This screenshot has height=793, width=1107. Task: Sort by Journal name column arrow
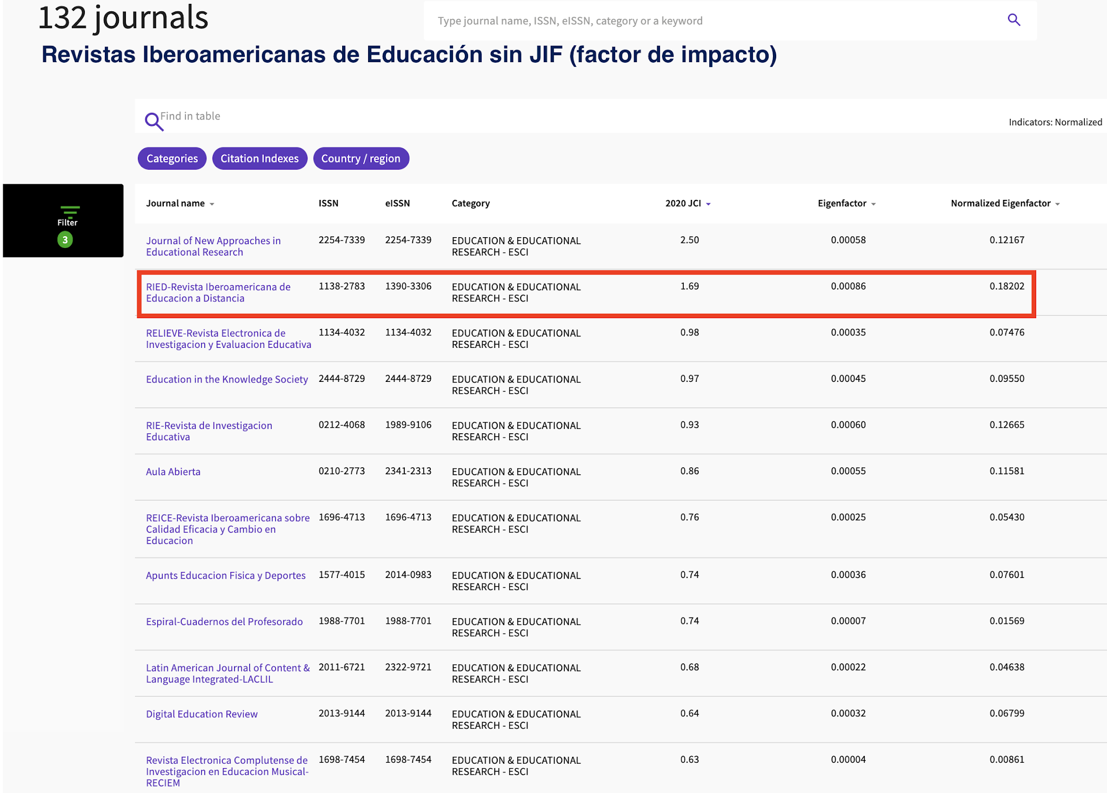click(212, 204)
